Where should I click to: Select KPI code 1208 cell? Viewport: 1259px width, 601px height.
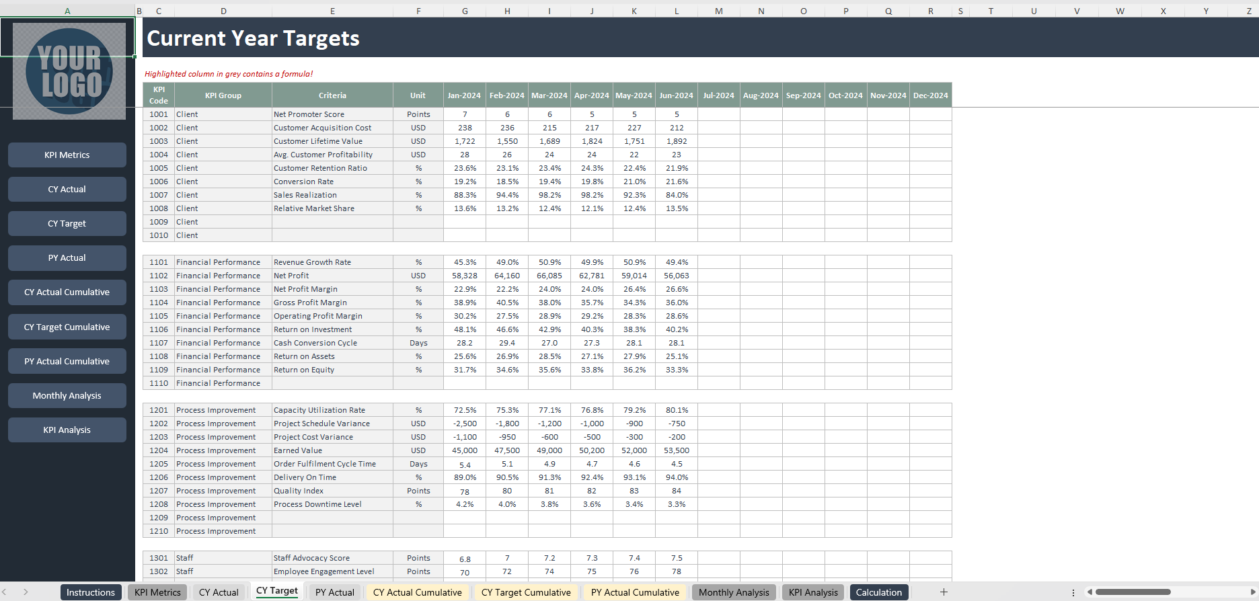[159, 504]
